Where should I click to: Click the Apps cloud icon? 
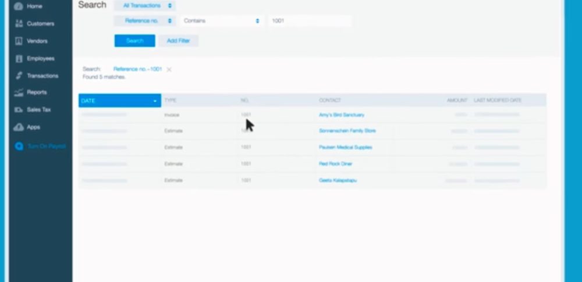click(19, 127)
